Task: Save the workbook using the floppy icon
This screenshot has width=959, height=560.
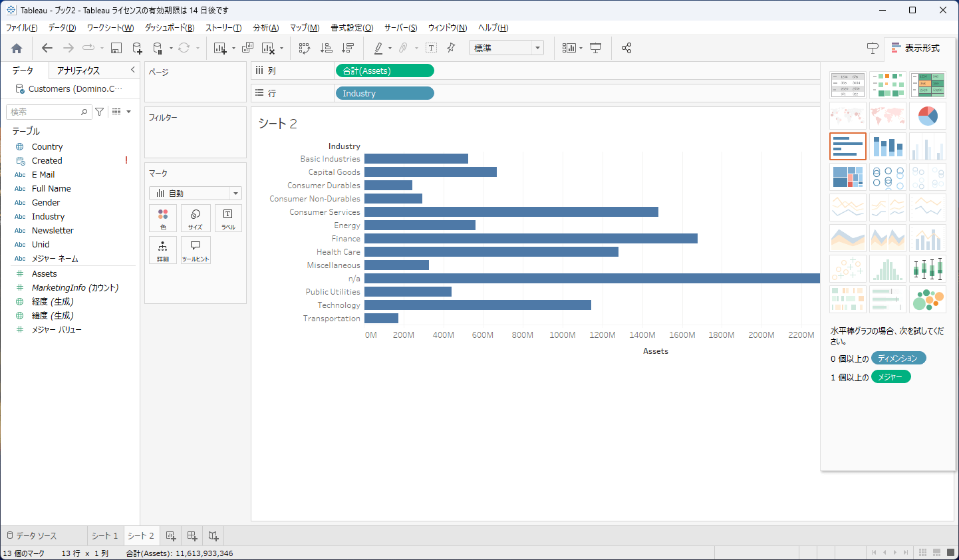Action: coord(116,48)
